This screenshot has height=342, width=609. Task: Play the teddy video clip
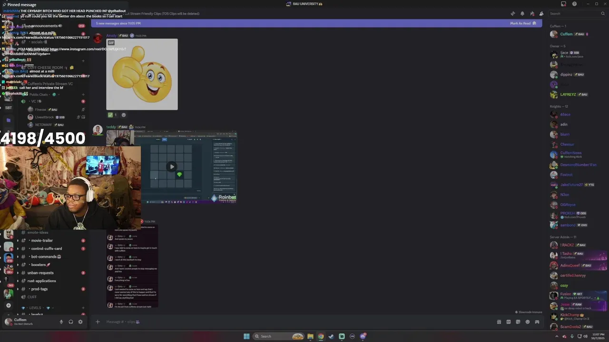coord(172,167)
